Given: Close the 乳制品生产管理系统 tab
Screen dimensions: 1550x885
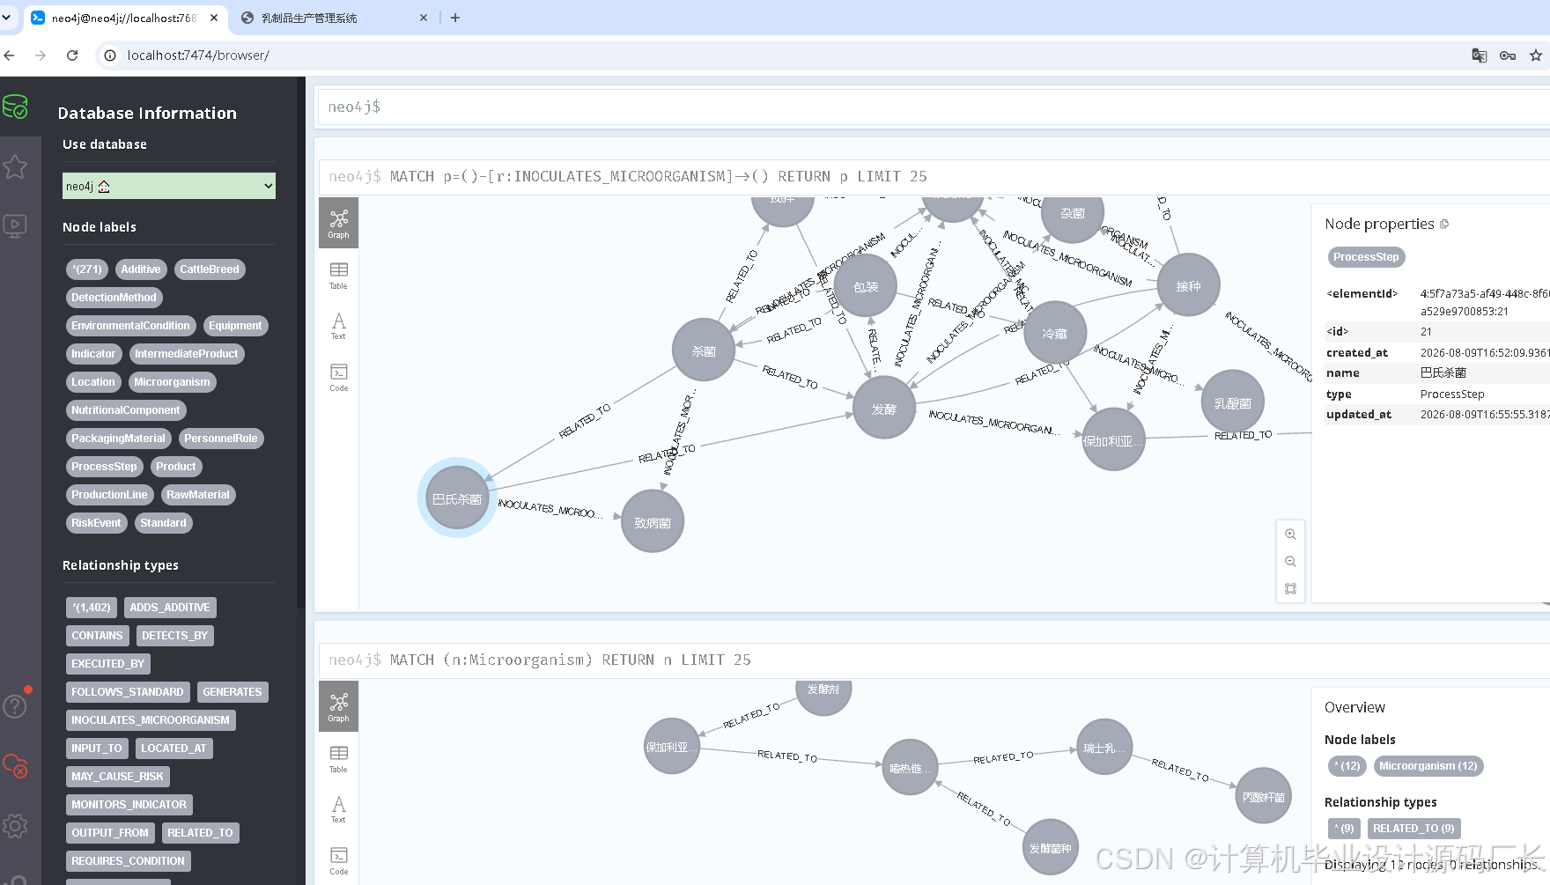Looking at the screenshot, I should [424, 18].
